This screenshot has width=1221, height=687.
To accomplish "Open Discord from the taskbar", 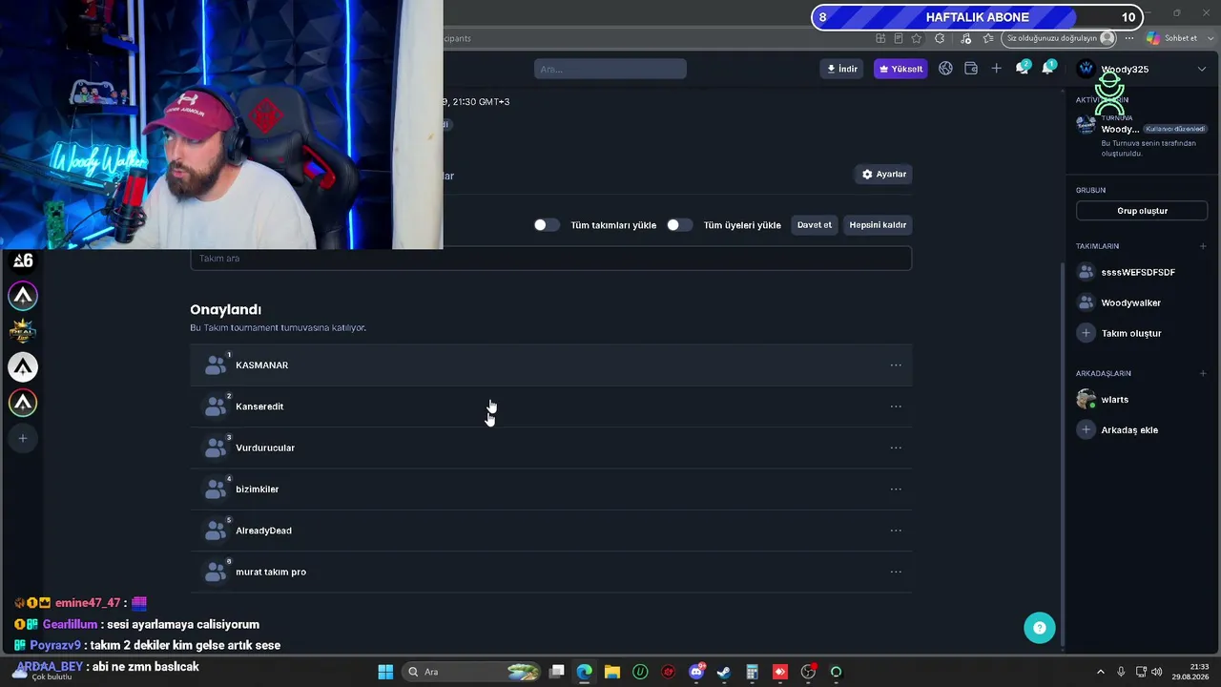I will point(696,672).
